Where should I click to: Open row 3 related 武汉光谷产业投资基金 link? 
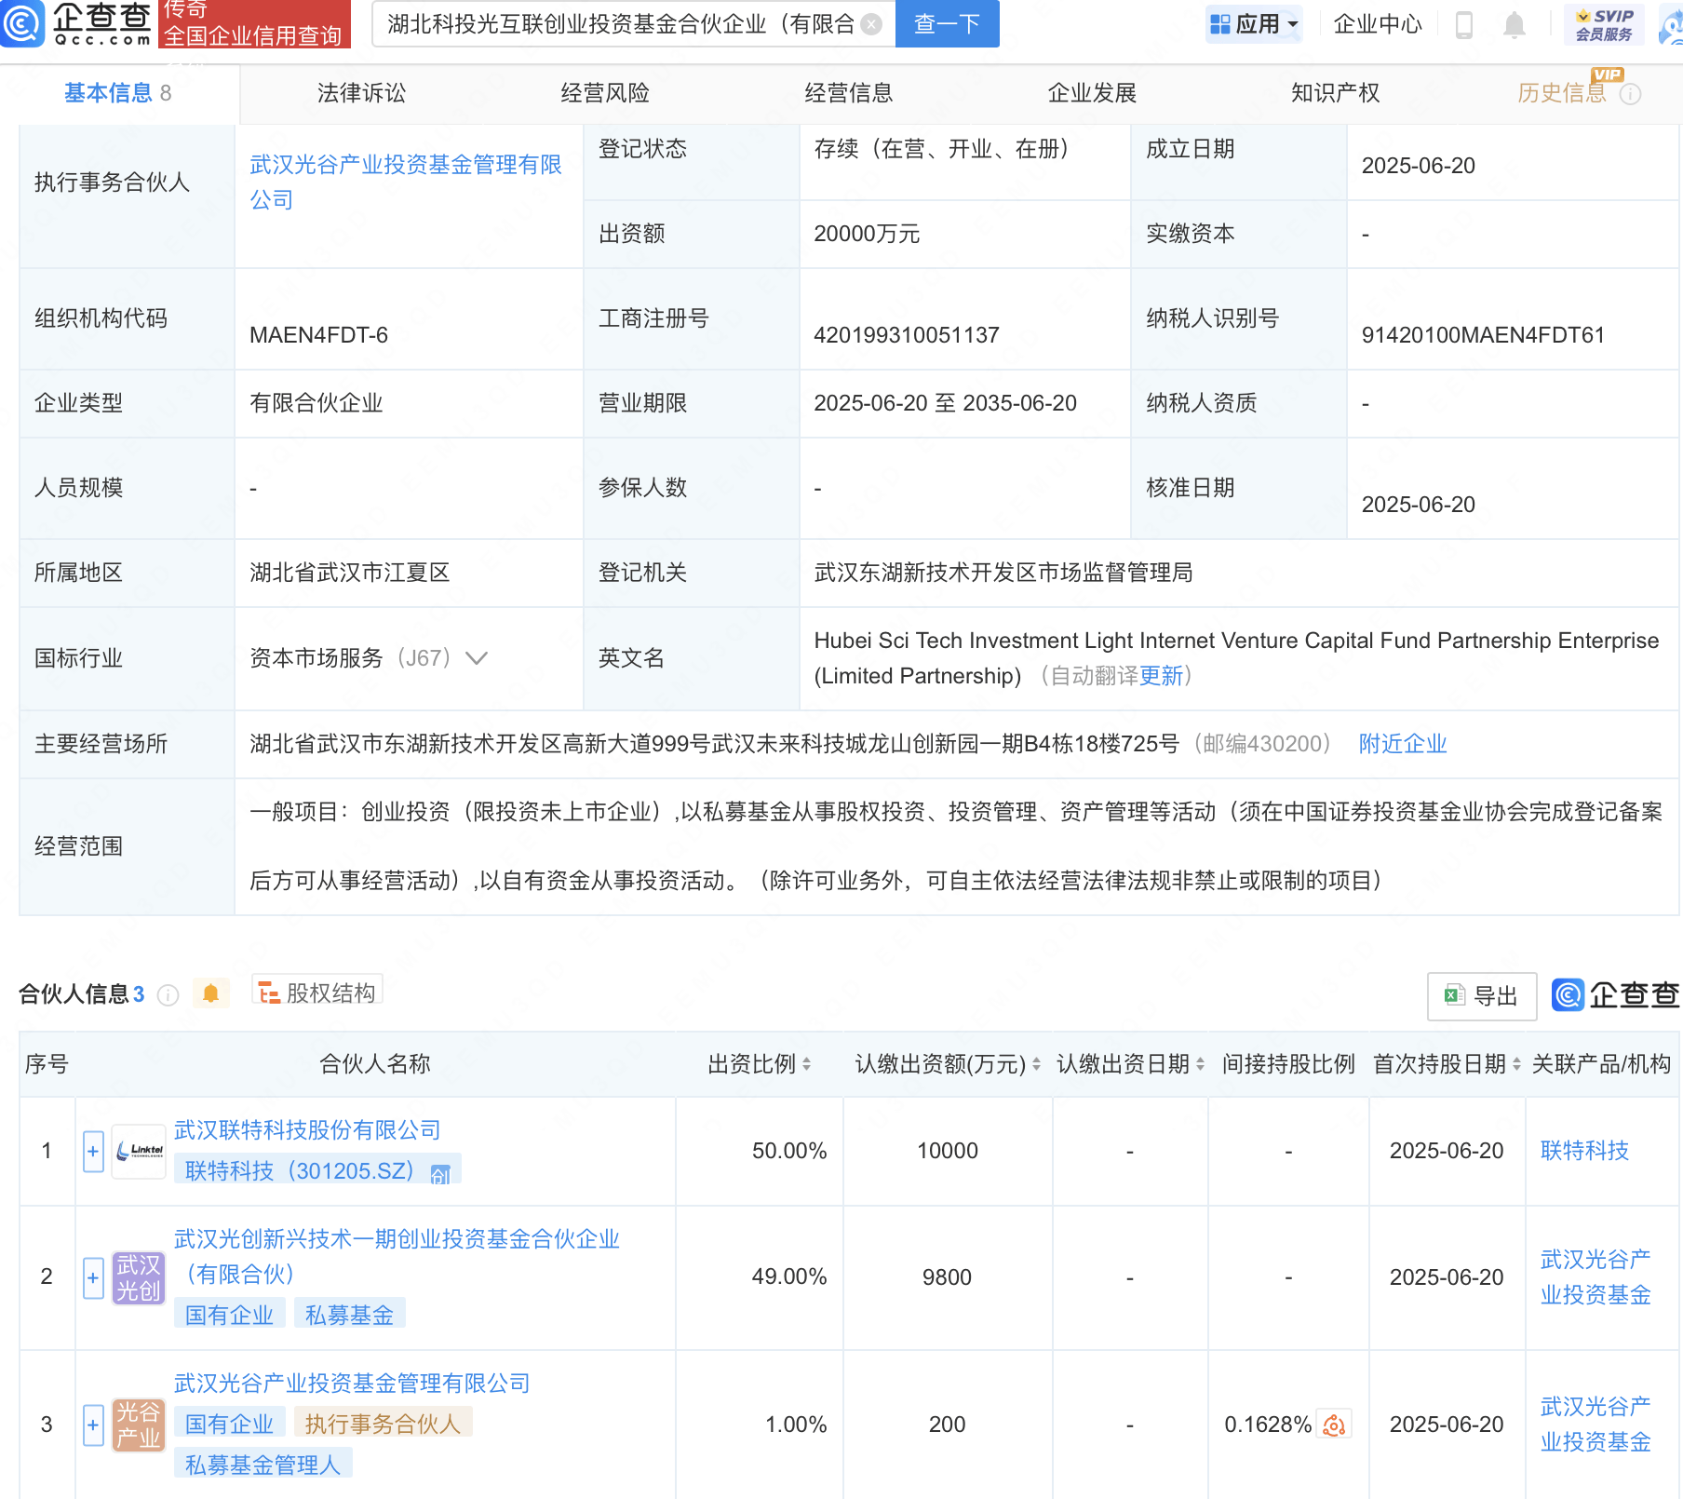(x=1595, y=1425)
